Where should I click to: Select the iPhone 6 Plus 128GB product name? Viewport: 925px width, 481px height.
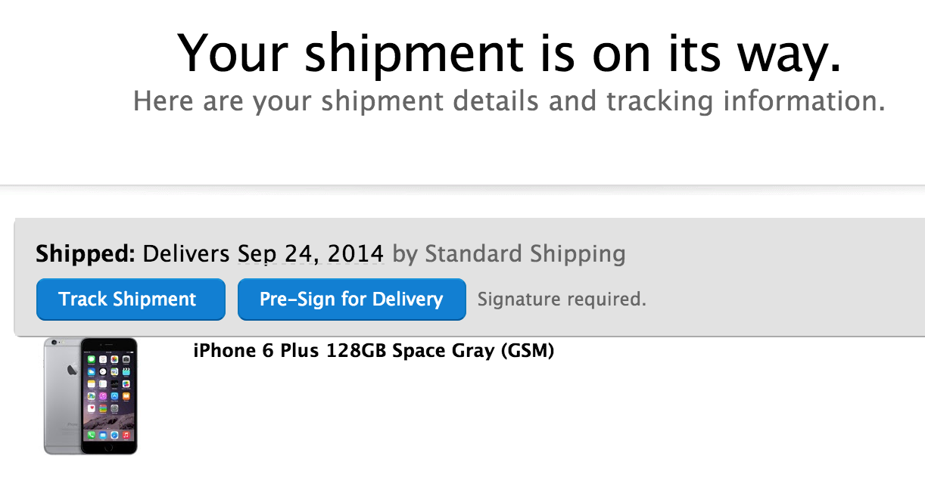374,351
